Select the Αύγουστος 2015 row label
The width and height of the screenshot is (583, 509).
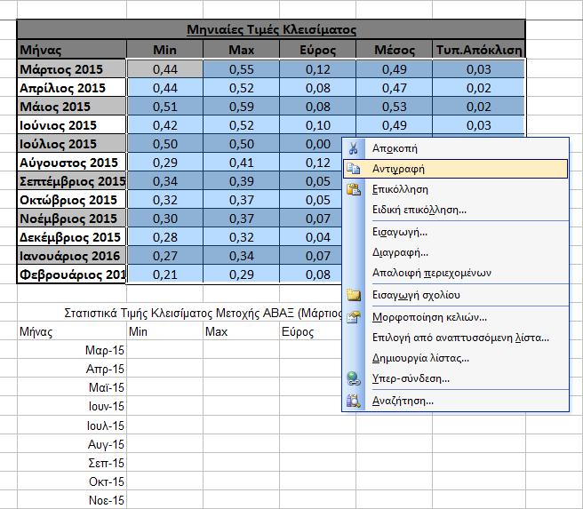pyautogui.click(x=72, y=163)
